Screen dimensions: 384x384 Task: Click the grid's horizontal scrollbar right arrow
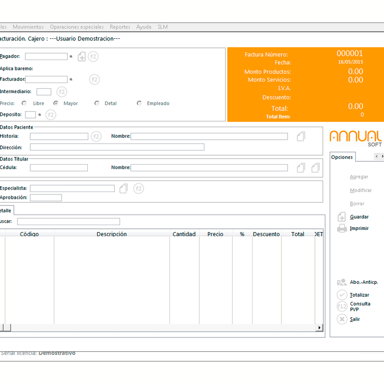(319, 328)
